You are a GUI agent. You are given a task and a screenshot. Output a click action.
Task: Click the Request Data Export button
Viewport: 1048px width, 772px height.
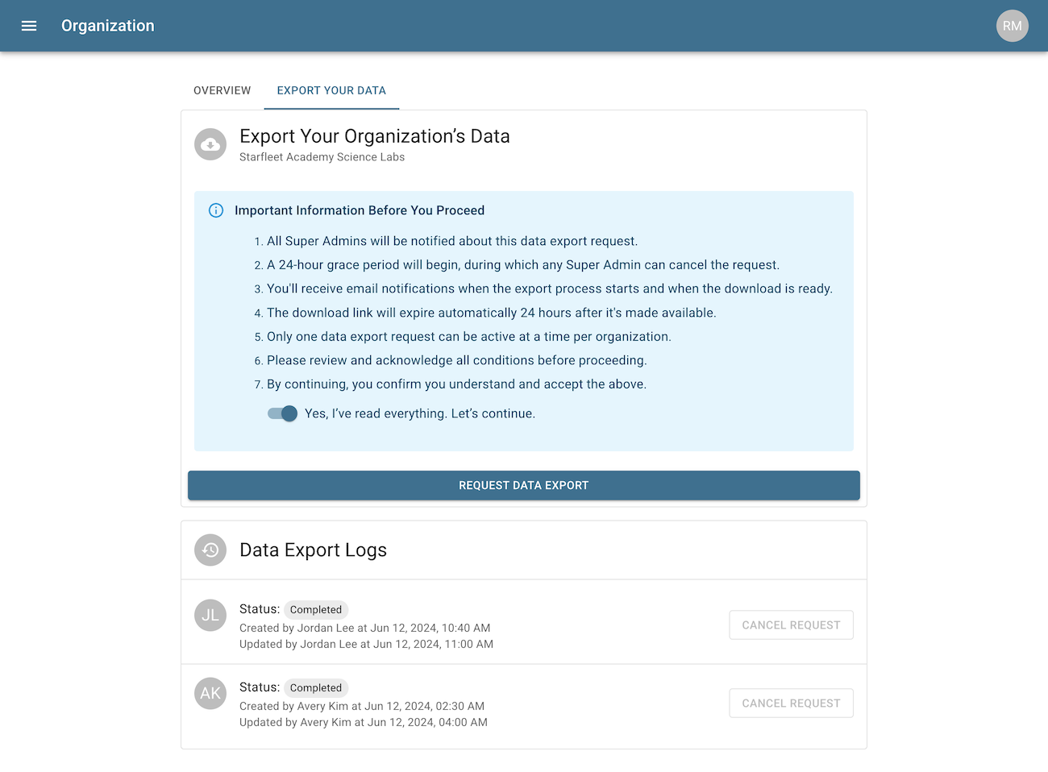point(524,485)
